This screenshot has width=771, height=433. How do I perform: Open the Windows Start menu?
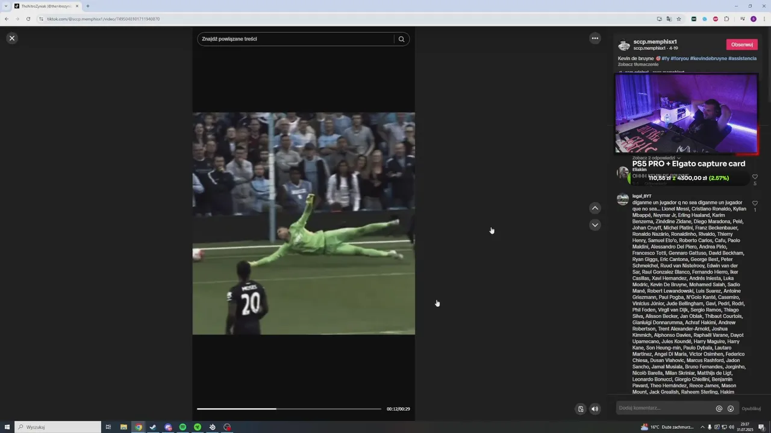7,427
